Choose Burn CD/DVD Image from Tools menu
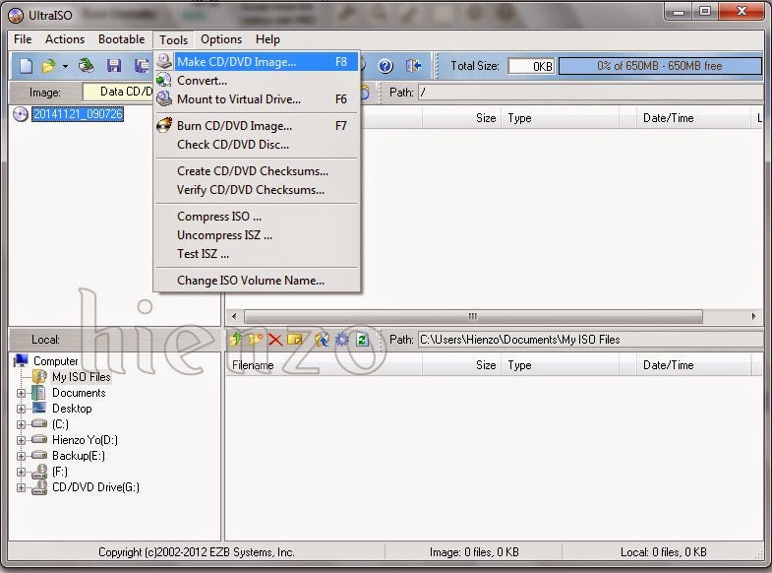This screenshot has width=772, height=573. pyautogui.click(x=234, y=126)
